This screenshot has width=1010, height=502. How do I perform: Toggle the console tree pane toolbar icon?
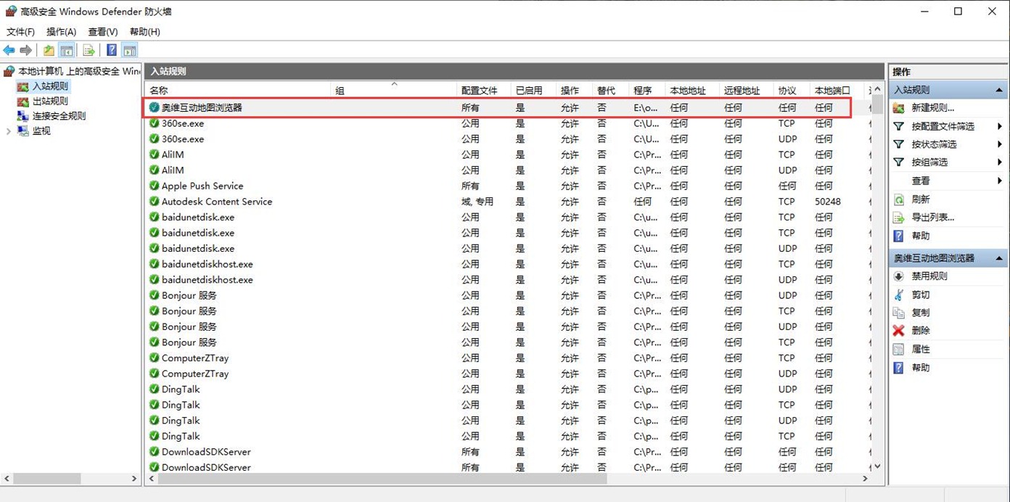67,50
